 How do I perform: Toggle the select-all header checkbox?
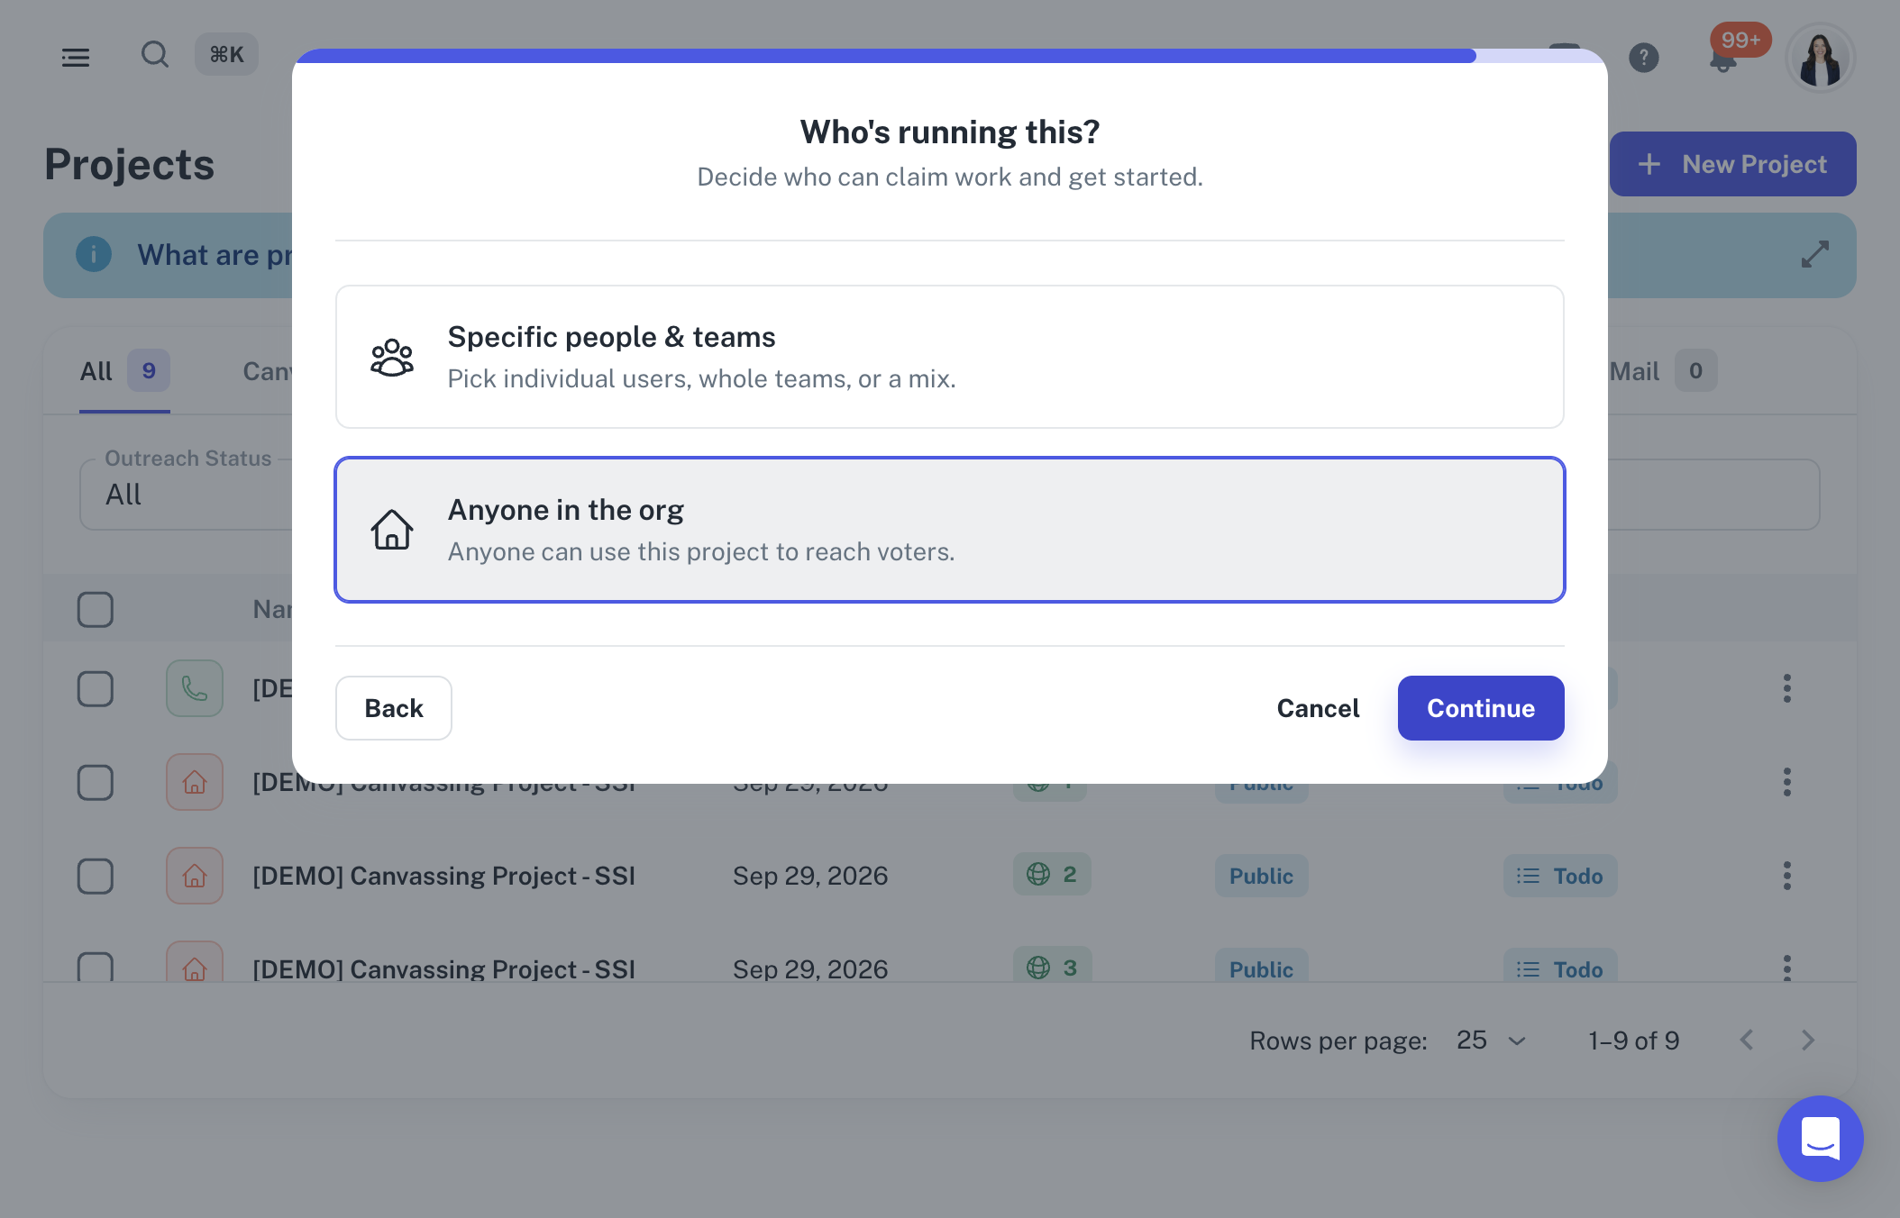point(96,610)
